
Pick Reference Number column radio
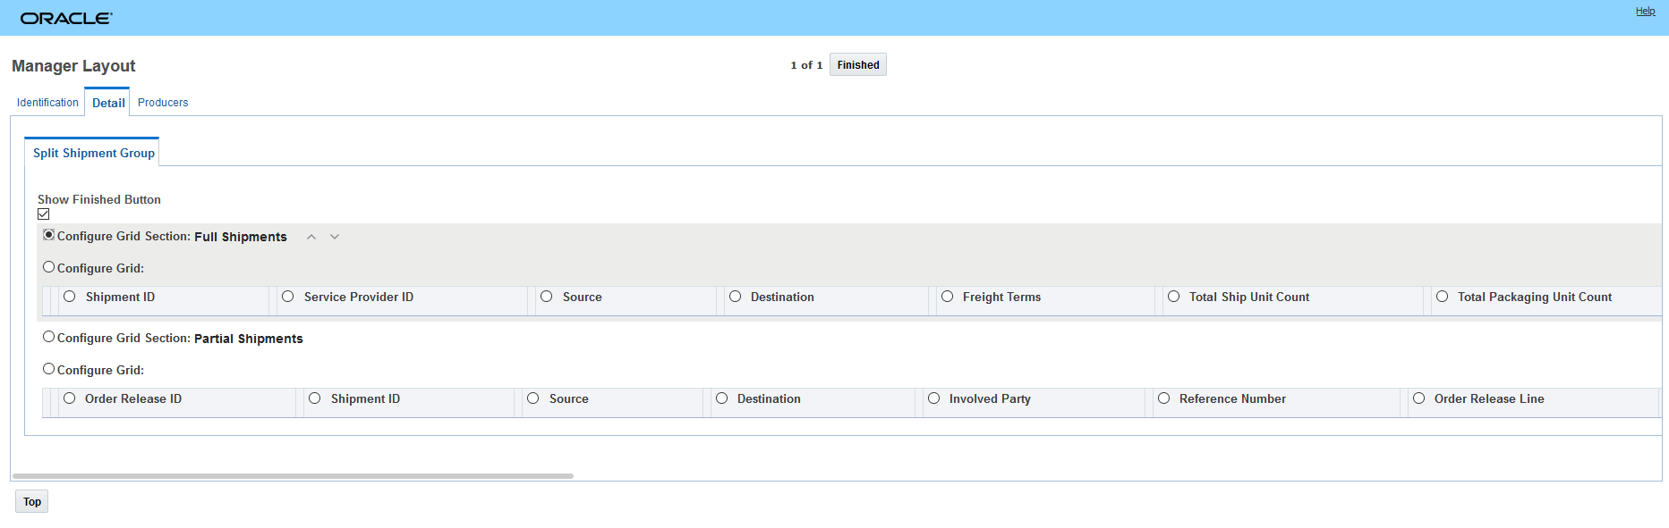click(x=1163, y=398)
